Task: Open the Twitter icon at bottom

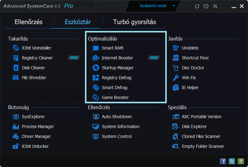Action: coord(232,161)
